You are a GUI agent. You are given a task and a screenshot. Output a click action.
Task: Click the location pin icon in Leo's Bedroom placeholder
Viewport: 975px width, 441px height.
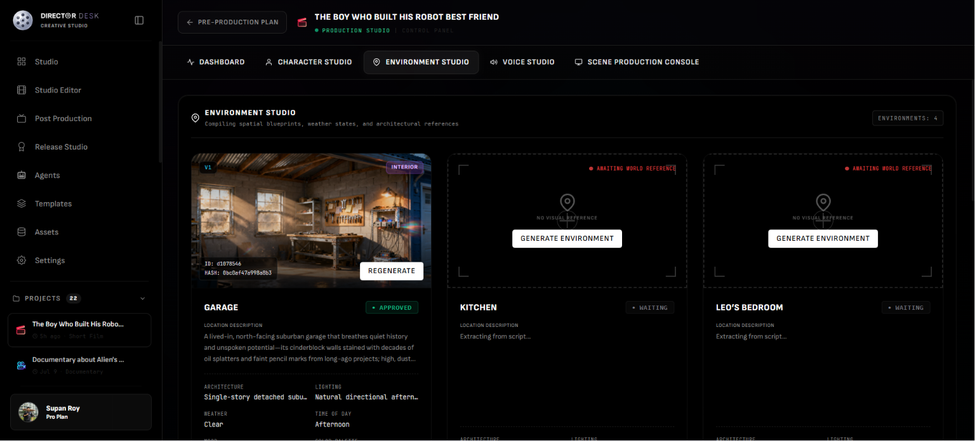823,203
